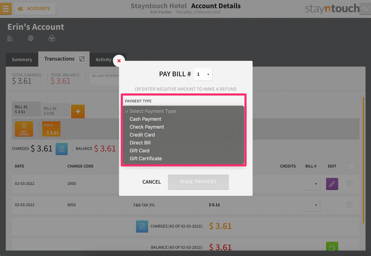
Task: Expand Transactions to full screen icon
Action: 82,59
